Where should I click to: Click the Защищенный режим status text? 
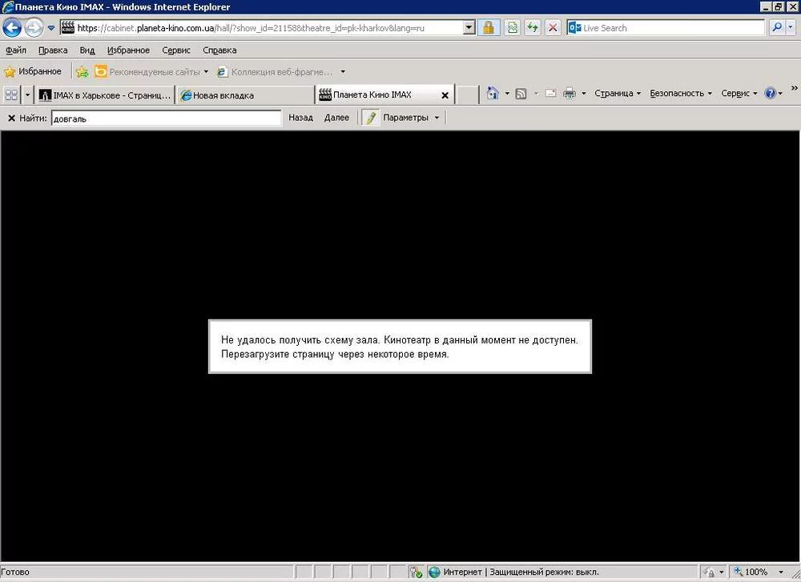click(x=544, y=572)
